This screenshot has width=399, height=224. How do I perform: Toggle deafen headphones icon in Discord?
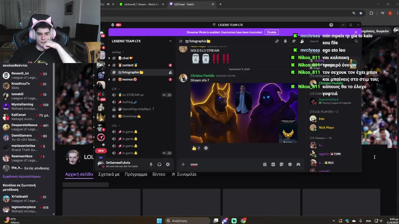click(159, 164)
